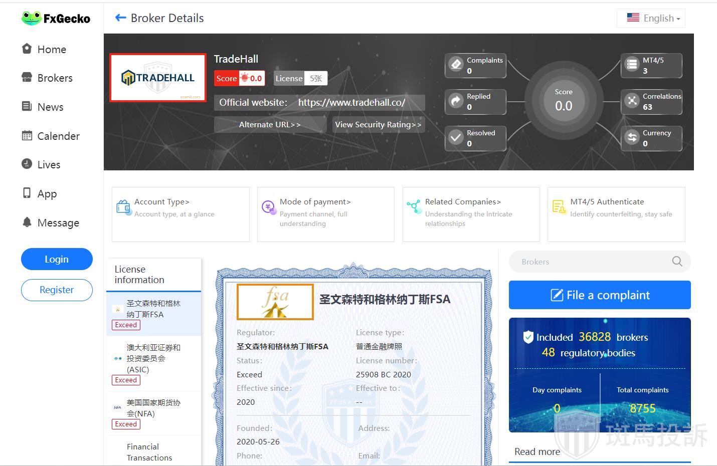Viewport: 717px width, 466px height.
Task: Click the blue Login button
Action: [57, 259]
